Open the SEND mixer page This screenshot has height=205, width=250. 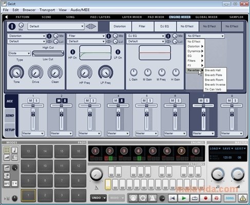coord(10,116)
